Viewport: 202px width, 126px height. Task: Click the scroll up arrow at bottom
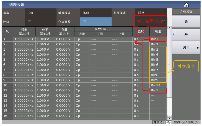pyautogui.click(x=169, y=116)
